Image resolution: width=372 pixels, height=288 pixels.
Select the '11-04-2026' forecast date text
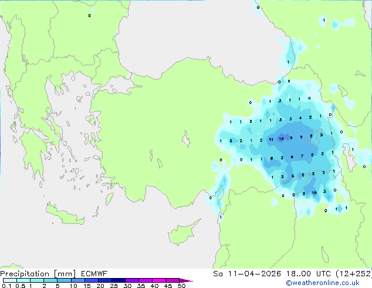(254, 274)
